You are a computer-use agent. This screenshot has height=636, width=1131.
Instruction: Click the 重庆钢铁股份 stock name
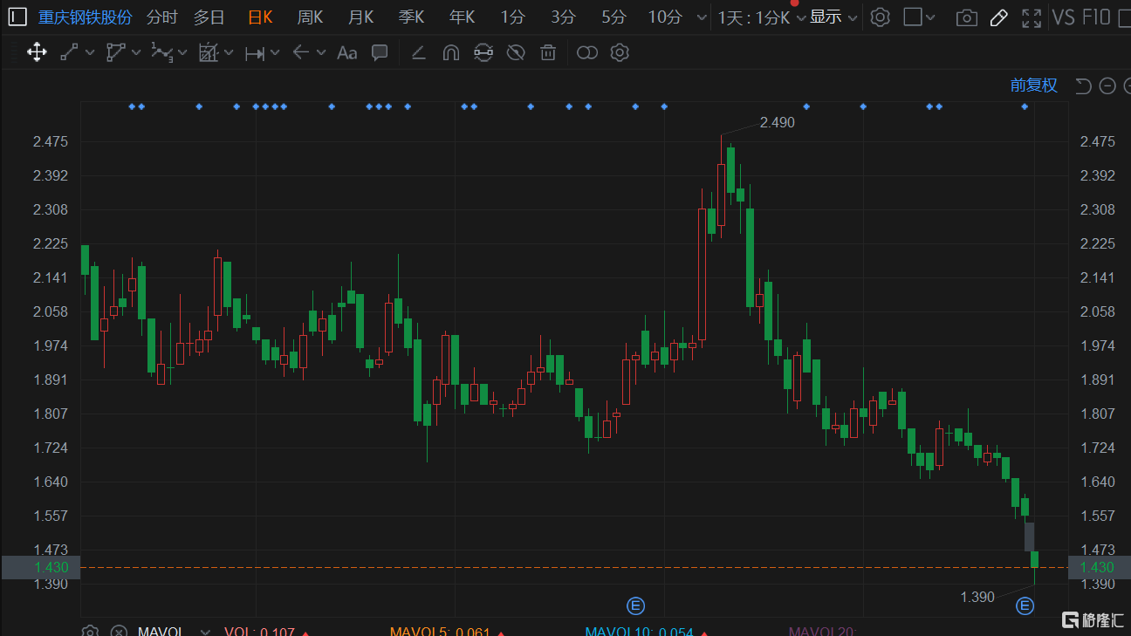[85, 17]
